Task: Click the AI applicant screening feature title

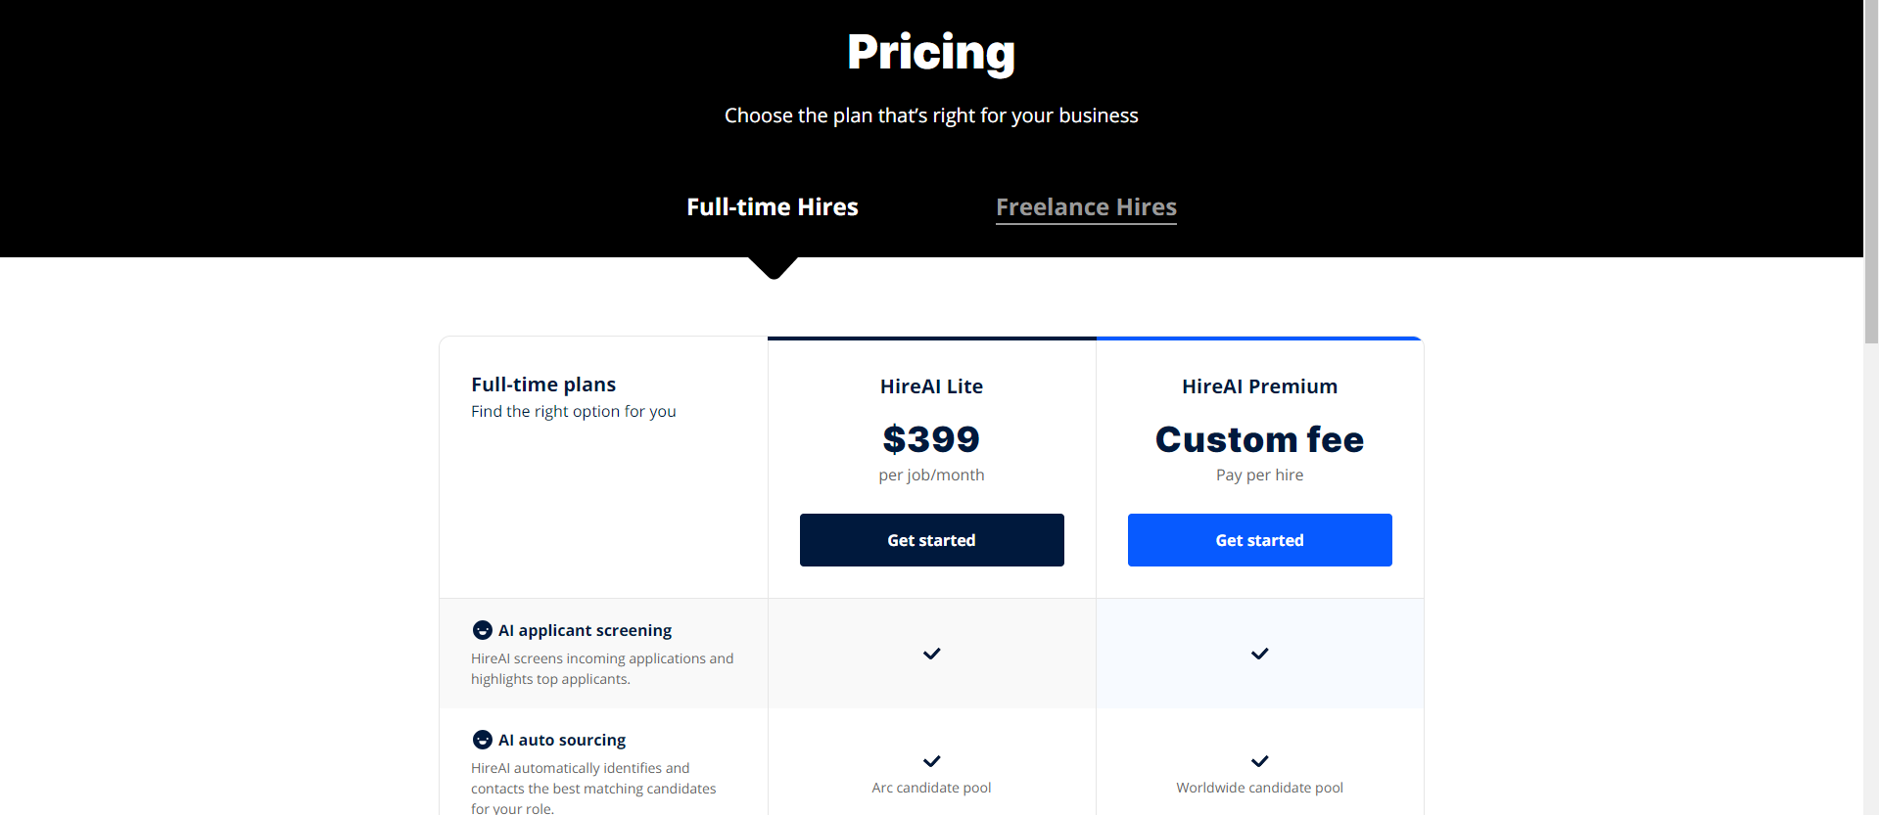Action: [x=585, y=630]
